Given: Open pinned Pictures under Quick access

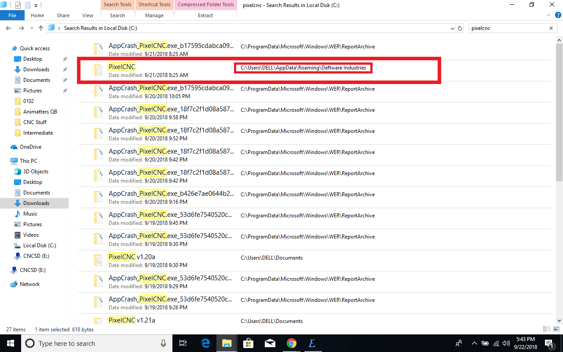Looking at the screenshot, I should click(33, 91).
